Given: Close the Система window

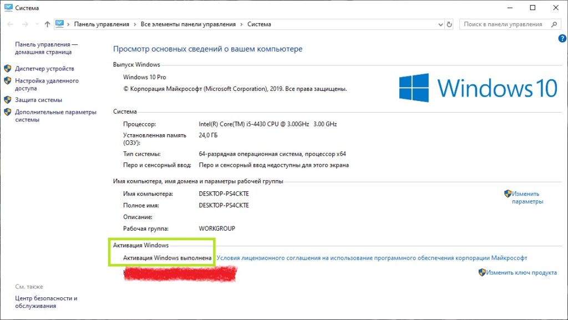Looking at the screenshot, I should click(556, 8).
